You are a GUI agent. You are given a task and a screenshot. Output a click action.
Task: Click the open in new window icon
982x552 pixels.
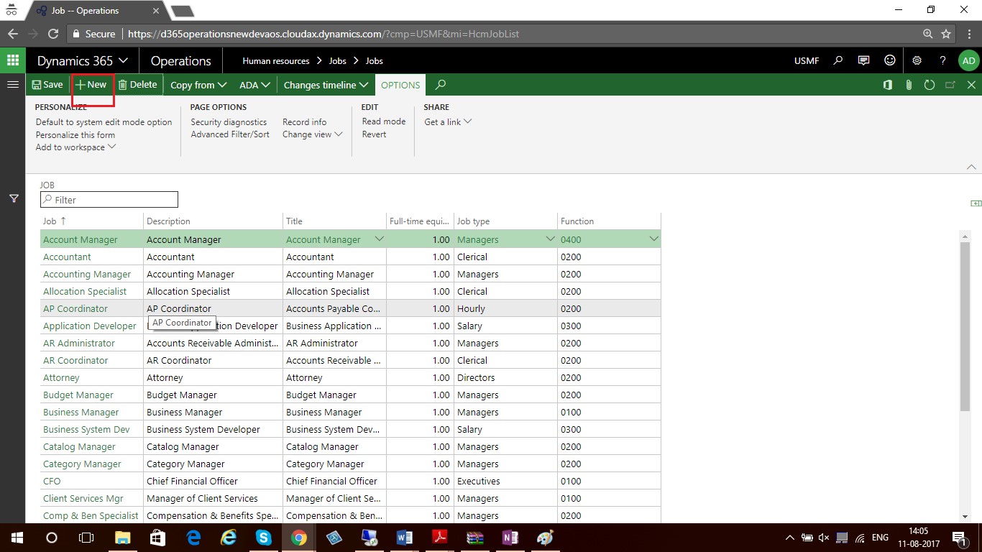coord(950,85)
